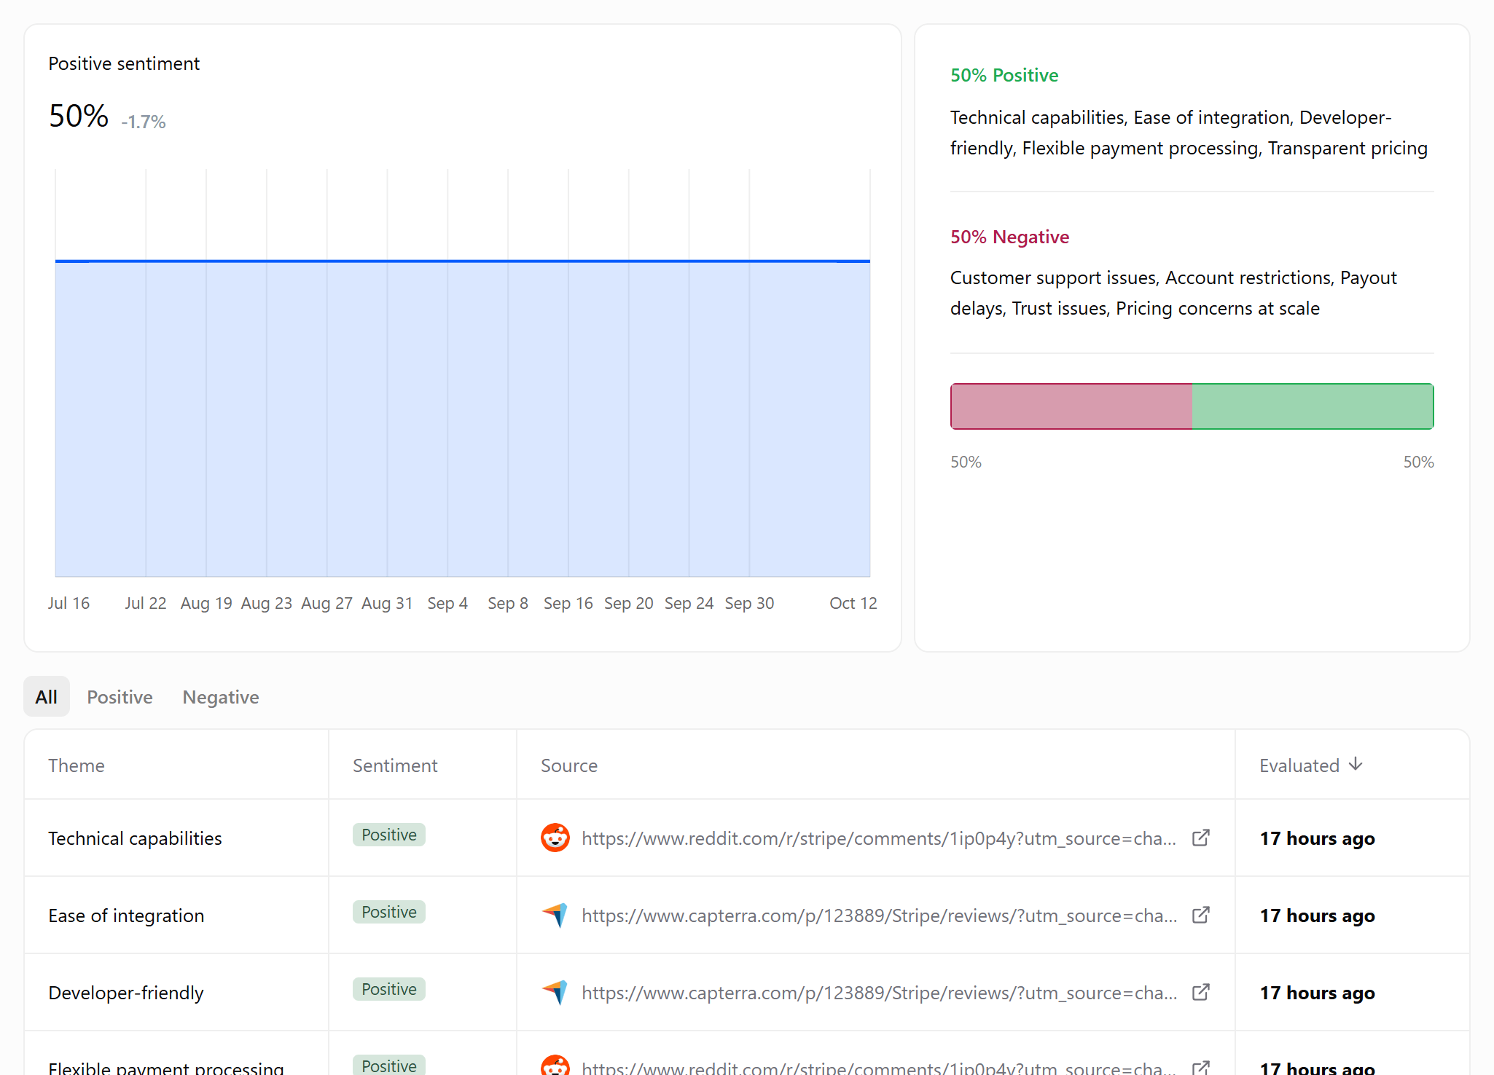Open Capterra link in Ease of integration row
This screenshot has height=1075, width=1494.
point(879,915)
